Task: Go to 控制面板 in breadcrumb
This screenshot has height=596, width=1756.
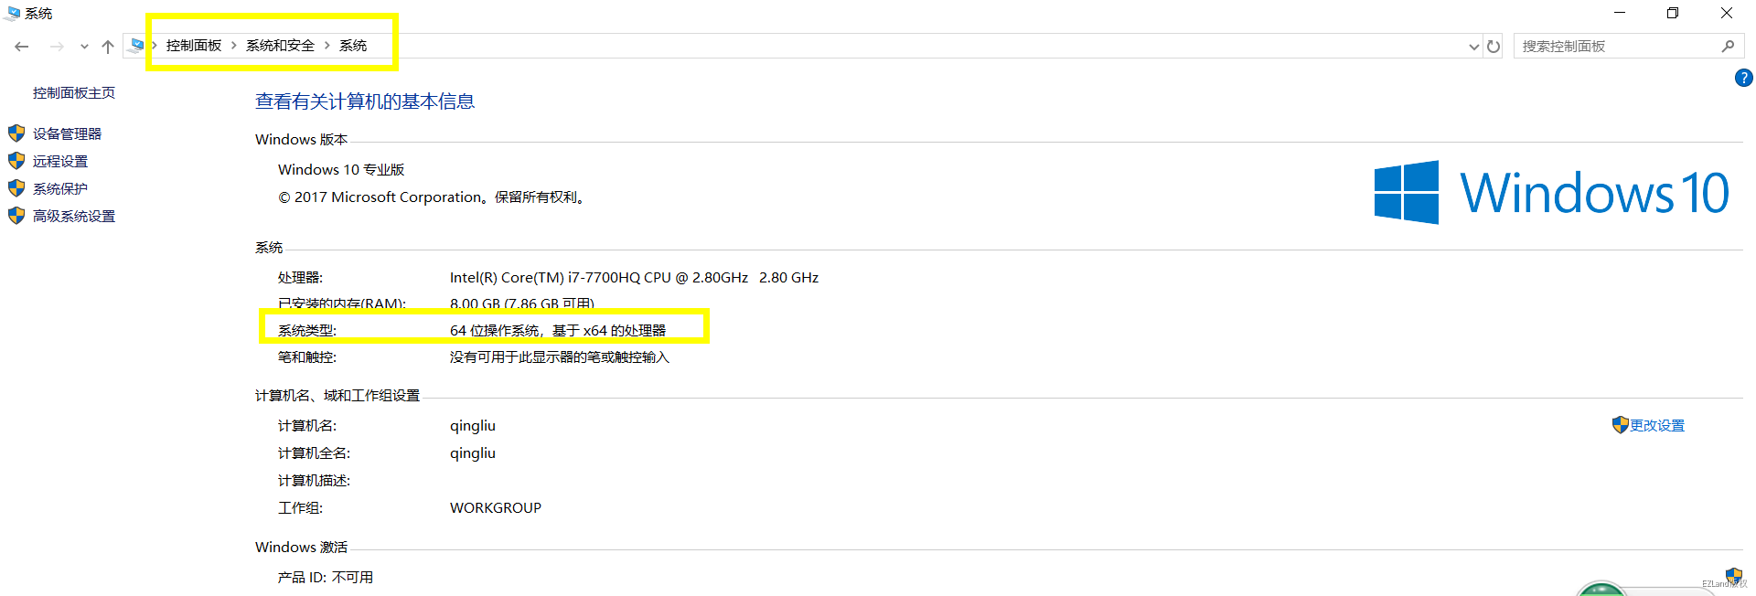Action: [x=194, y=46]
